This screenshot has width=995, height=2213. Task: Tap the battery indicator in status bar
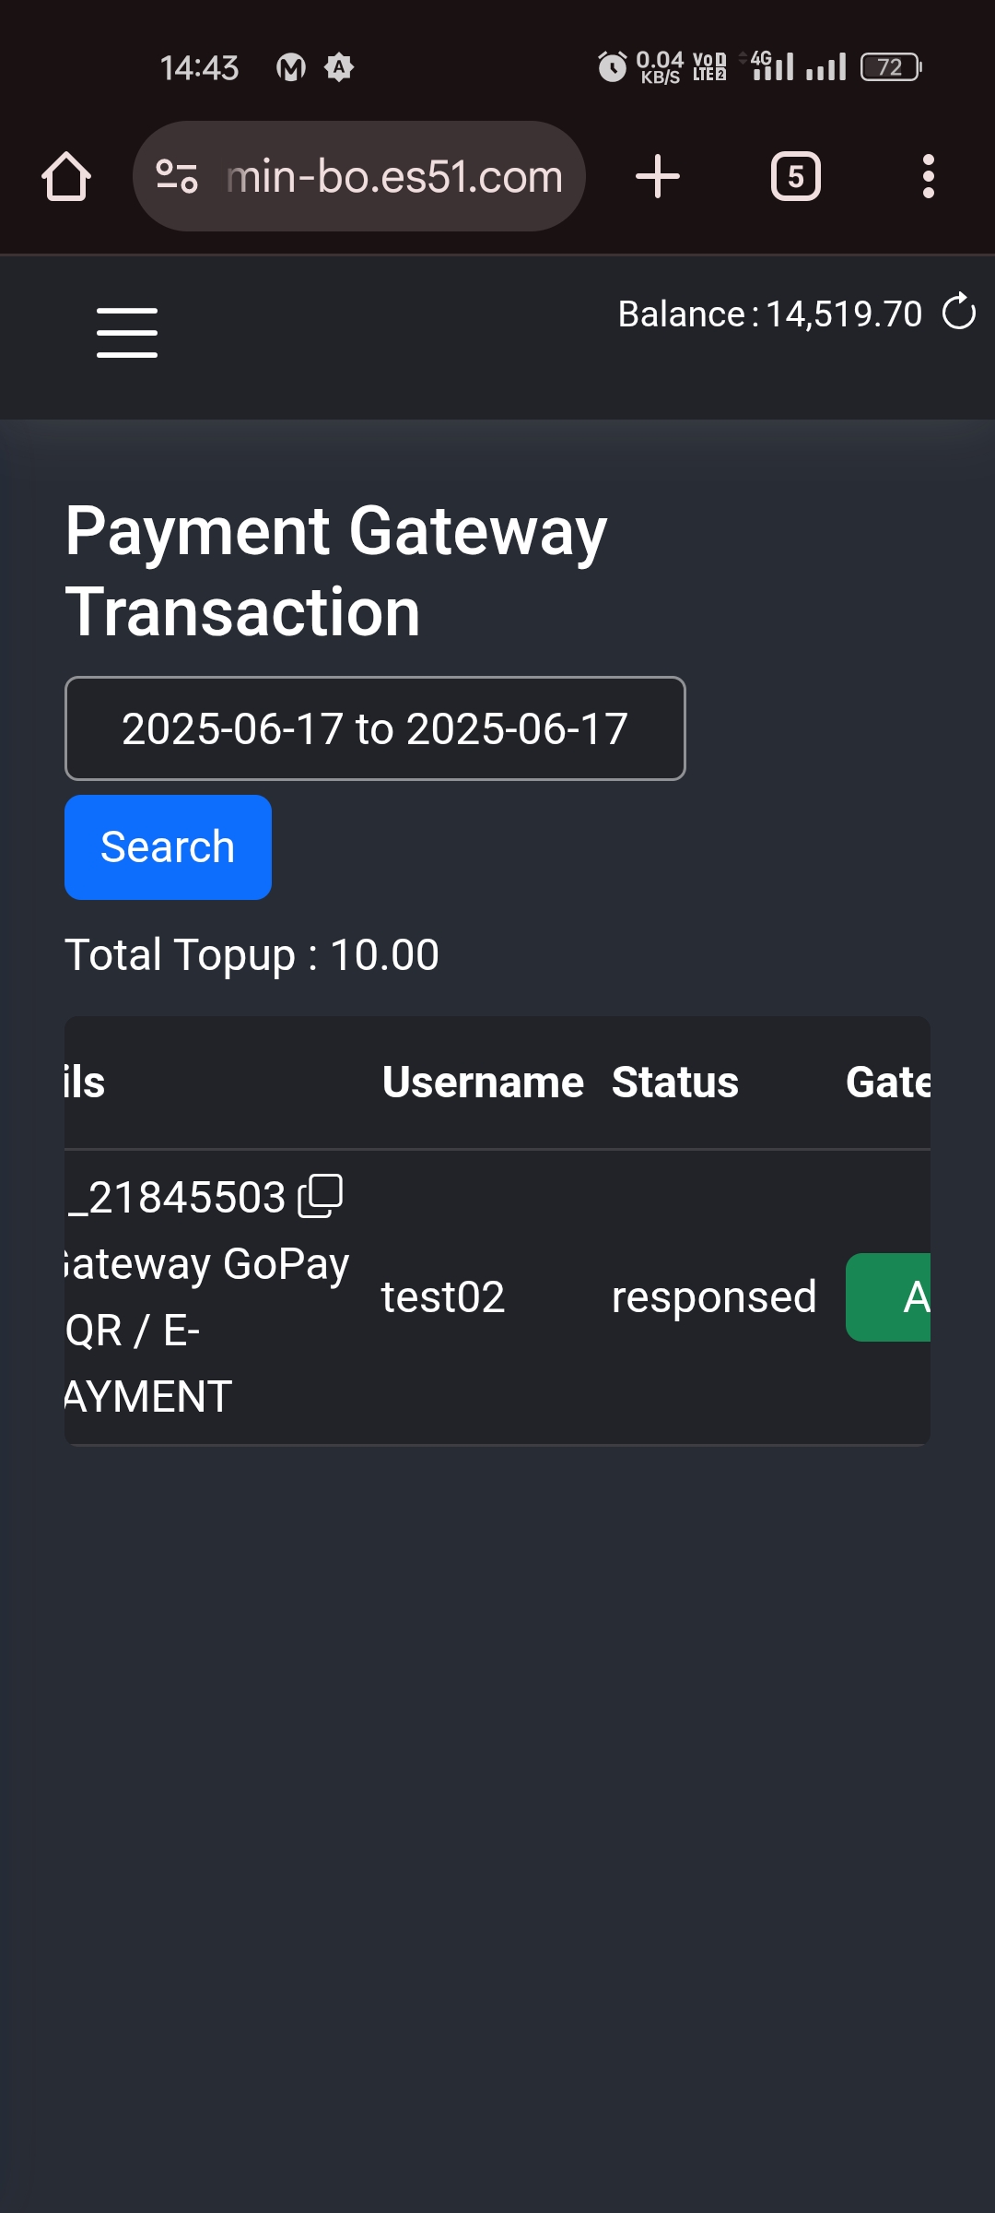890,67
